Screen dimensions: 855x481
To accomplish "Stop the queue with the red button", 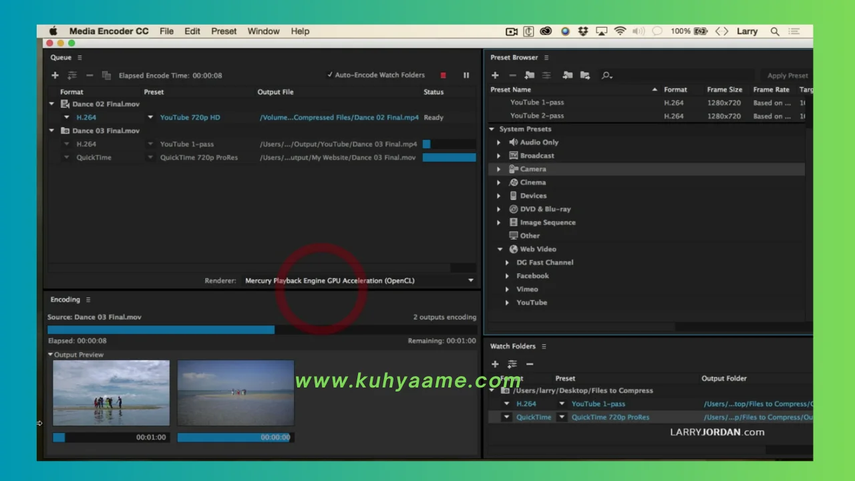I will point(443,75).
